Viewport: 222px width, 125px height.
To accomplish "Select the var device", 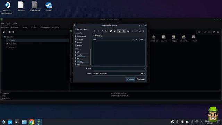I will (x=82, y=58).
